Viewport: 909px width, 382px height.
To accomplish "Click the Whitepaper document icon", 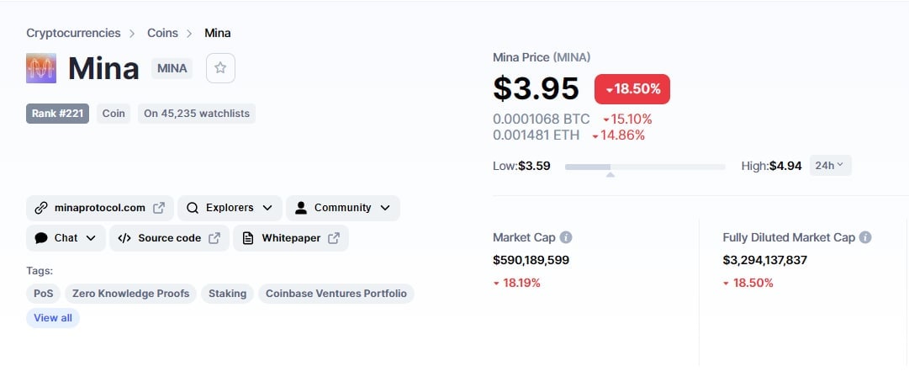I will [x=247, y=237].
